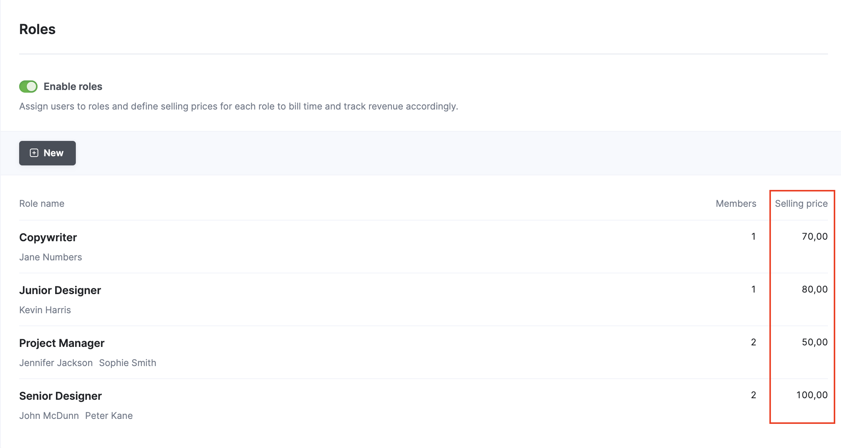Click Senior Designer selling price 100,00
Image resolution: width=841 pixels, height=448 pixels.
click(x=812, y=395)
